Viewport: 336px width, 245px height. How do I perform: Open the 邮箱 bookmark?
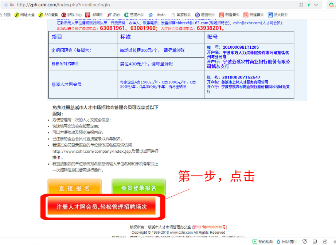pyautogui.click(x=94, y=15)
